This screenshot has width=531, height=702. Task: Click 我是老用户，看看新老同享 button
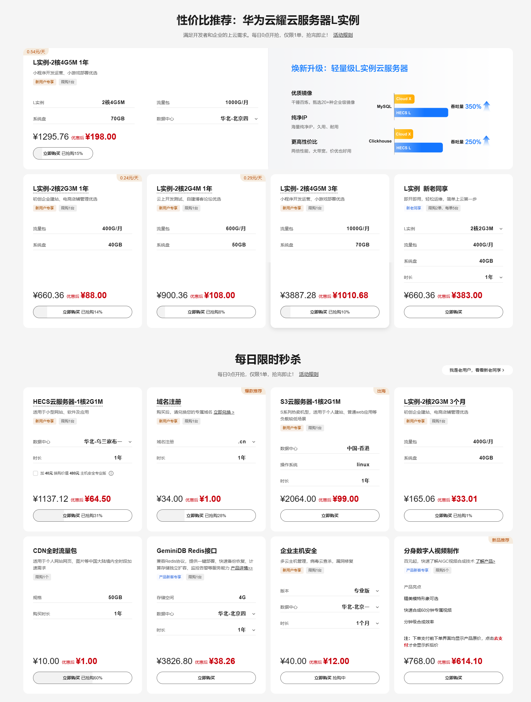[x=477, y=370]
